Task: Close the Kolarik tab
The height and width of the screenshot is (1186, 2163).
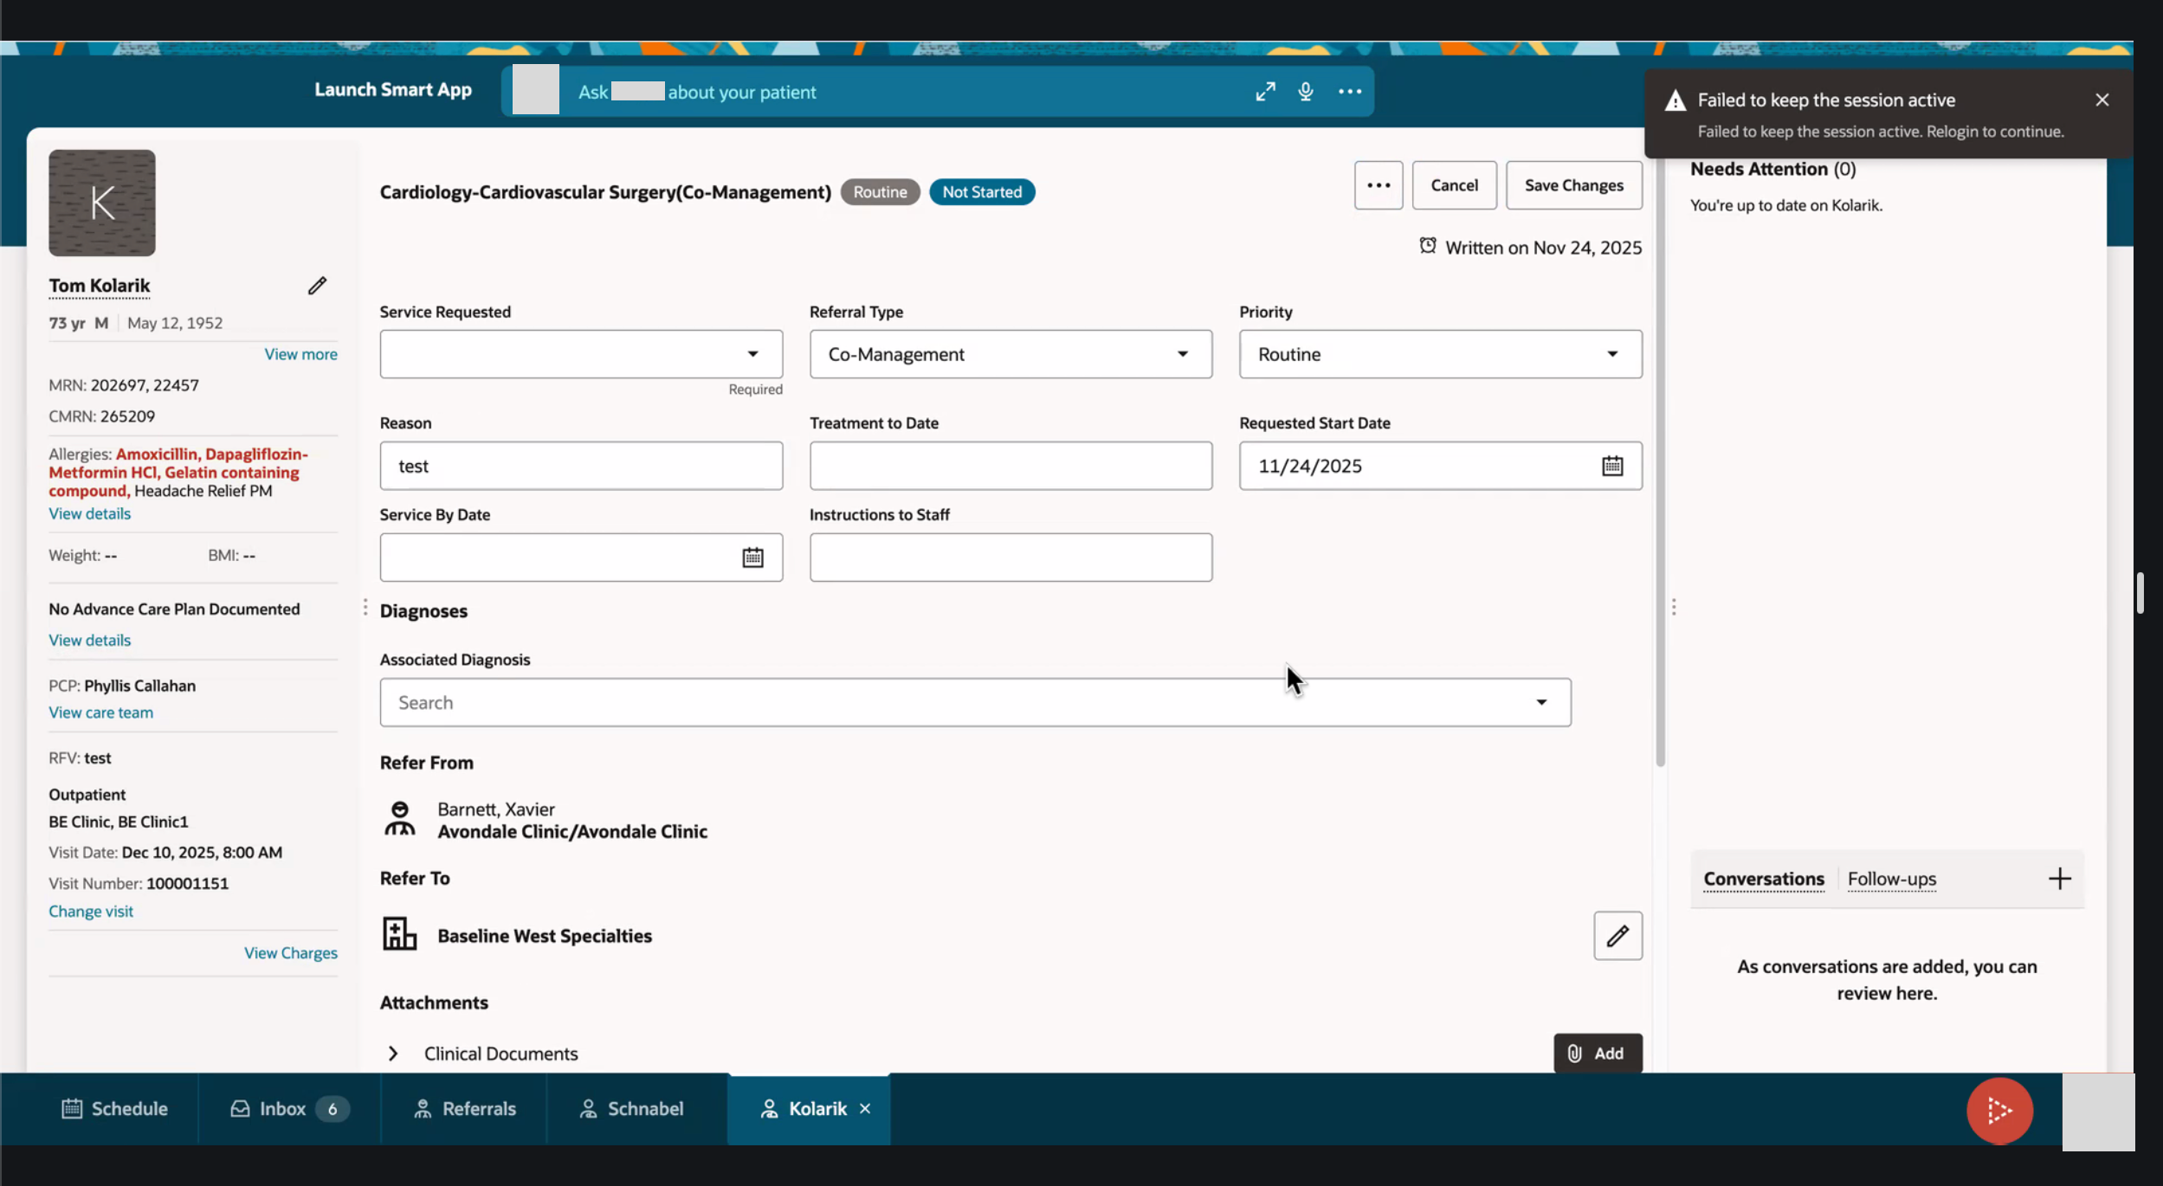Action: [865, 1109]
